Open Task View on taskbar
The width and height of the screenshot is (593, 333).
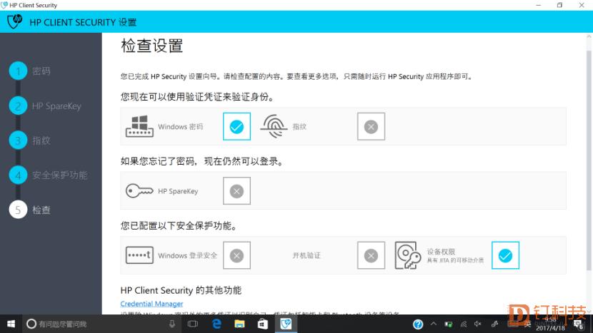tap(193, 324)
